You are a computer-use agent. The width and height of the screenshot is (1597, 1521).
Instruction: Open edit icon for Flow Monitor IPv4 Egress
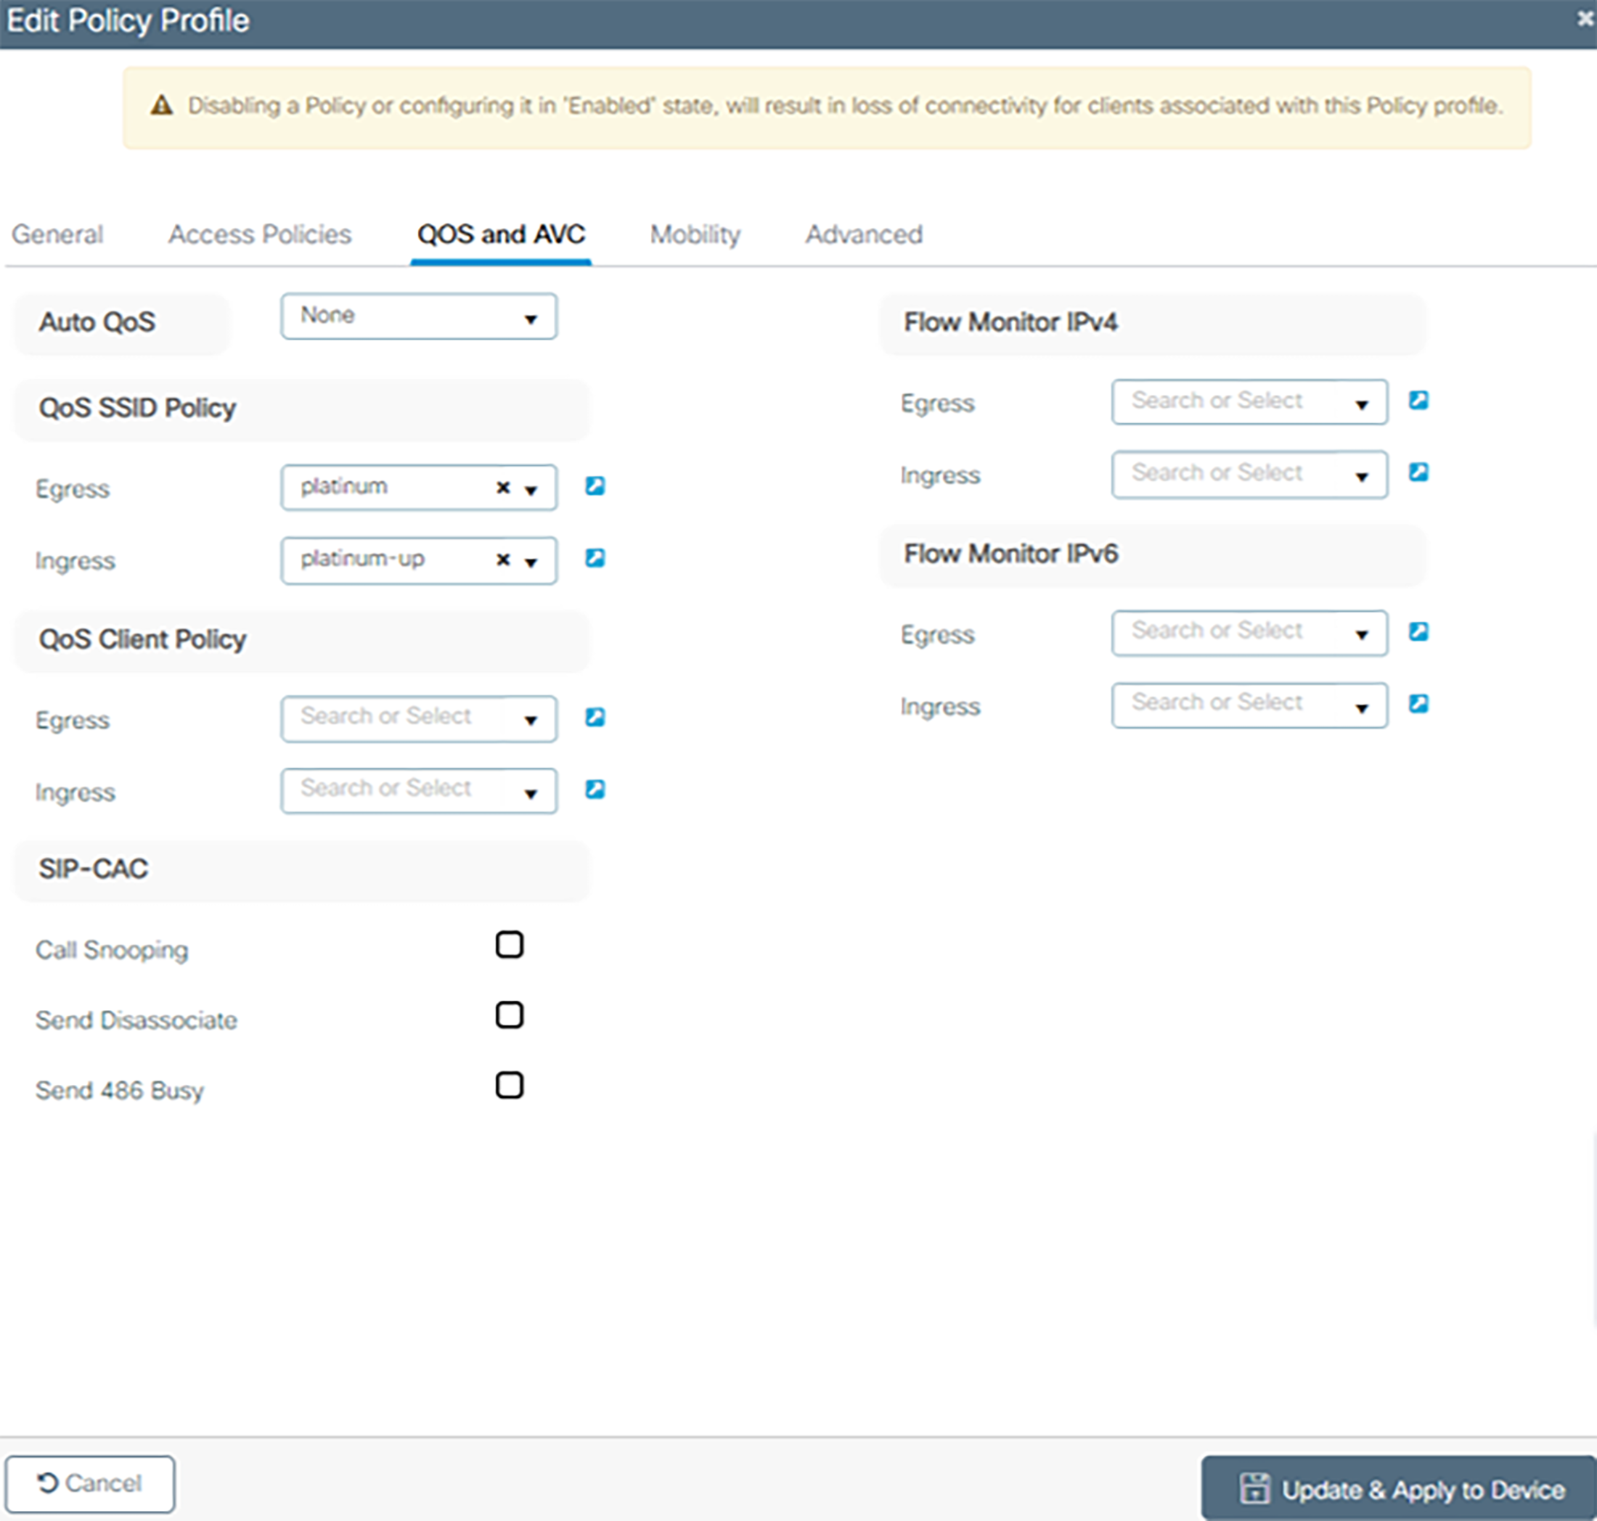point(1418,401)
